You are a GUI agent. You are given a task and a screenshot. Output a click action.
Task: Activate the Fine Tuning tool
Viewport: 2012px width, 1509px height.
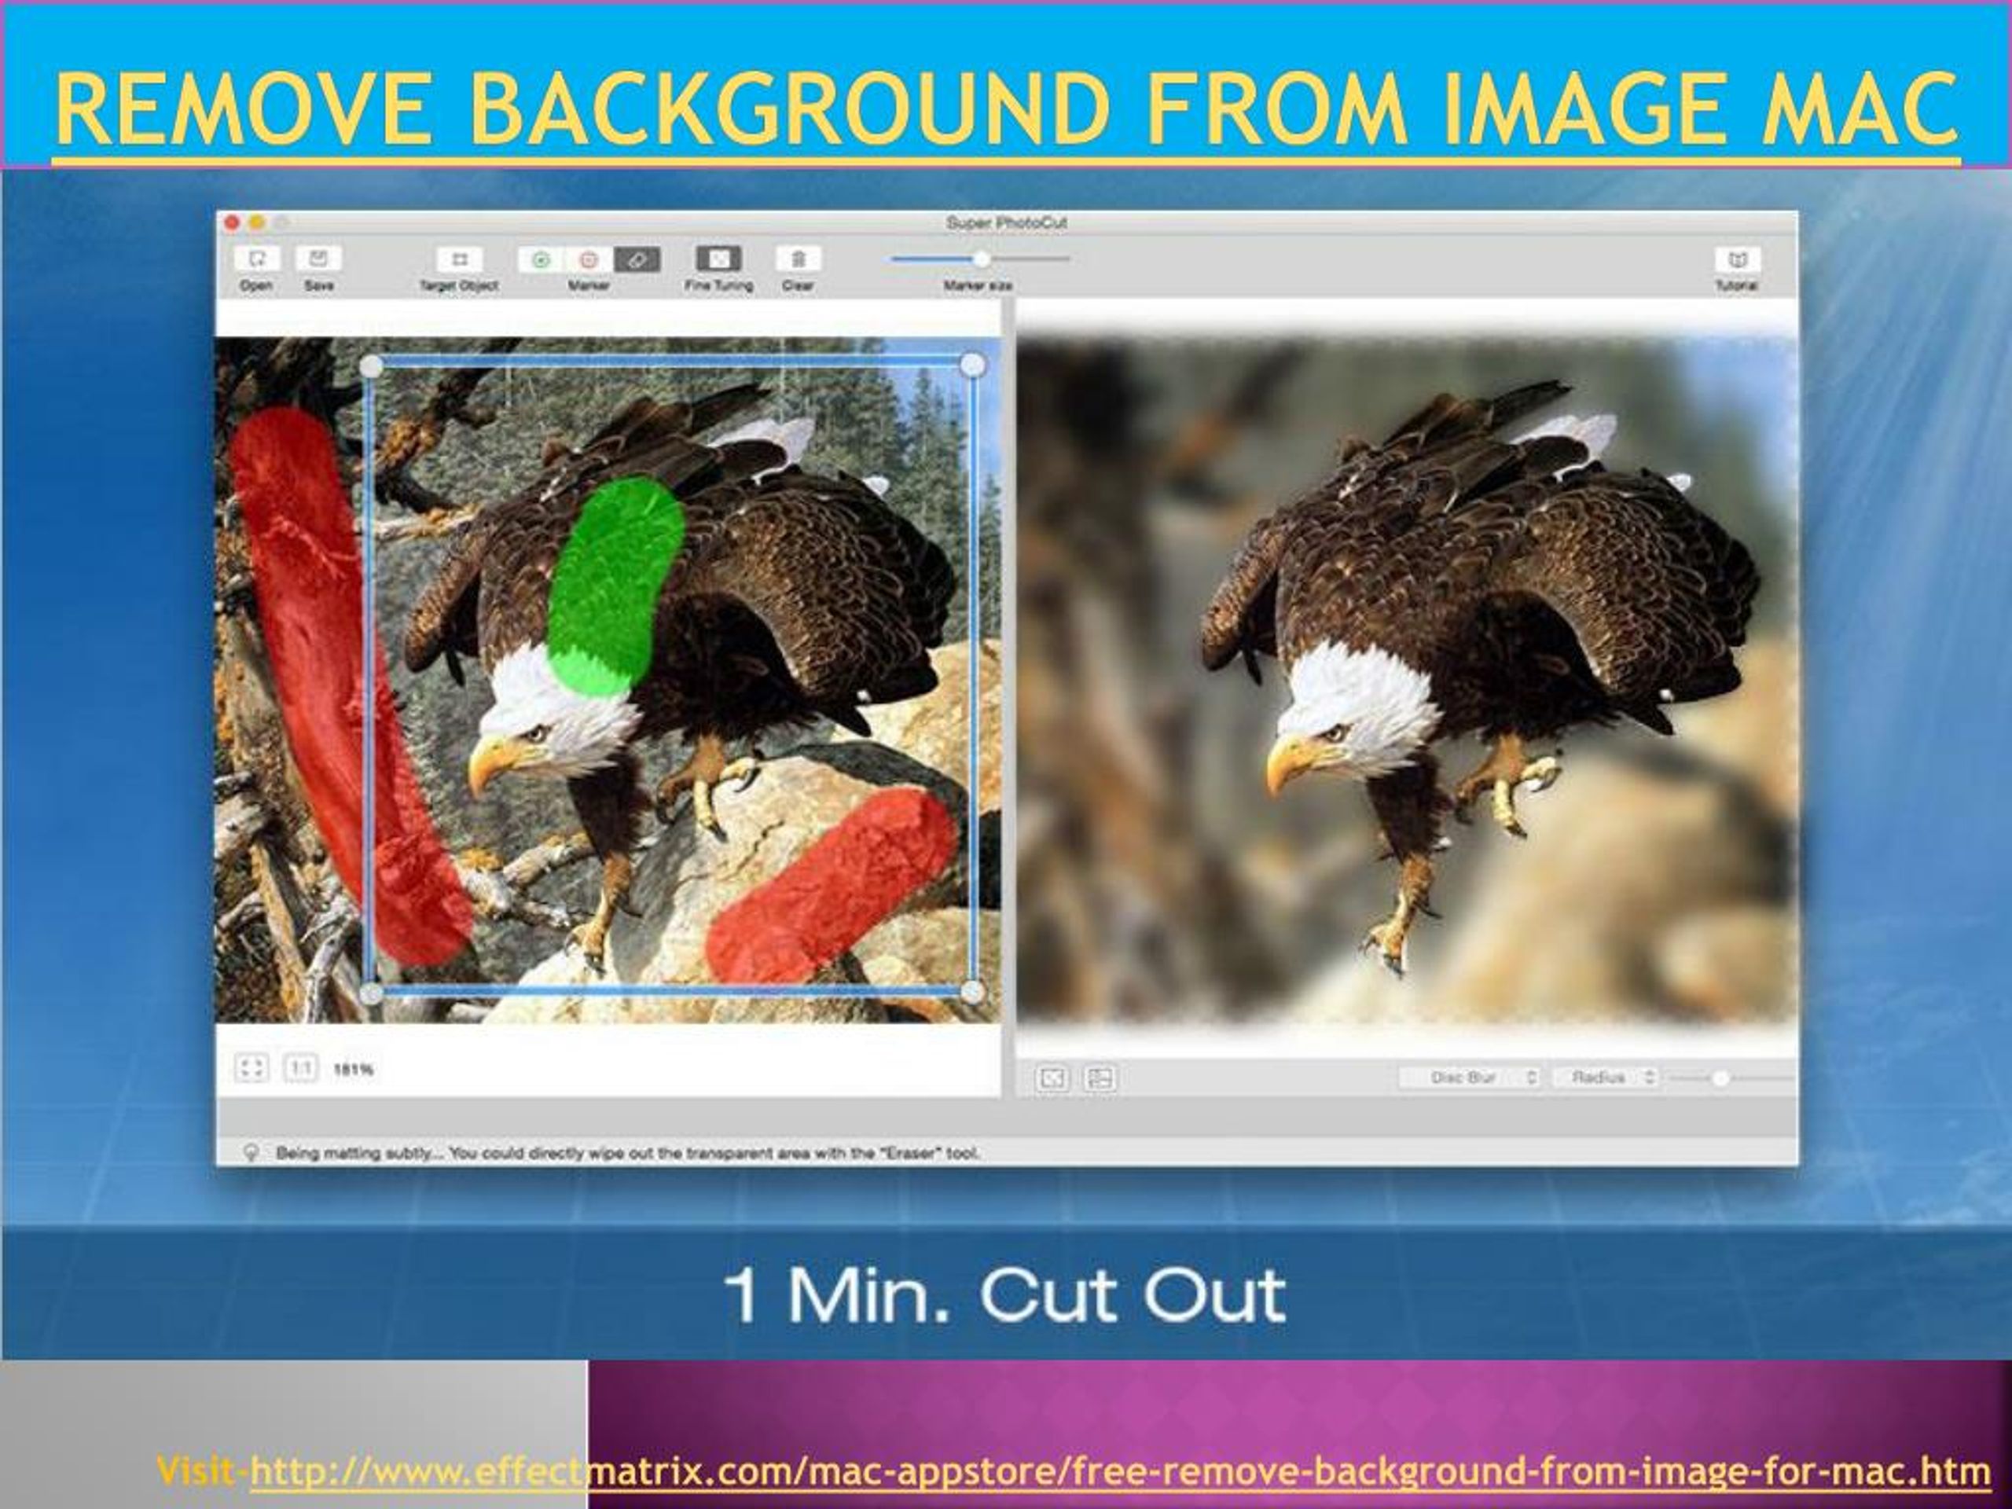tap(718, 259)
